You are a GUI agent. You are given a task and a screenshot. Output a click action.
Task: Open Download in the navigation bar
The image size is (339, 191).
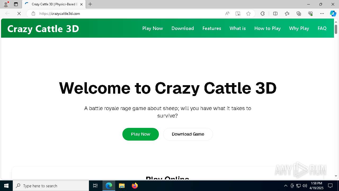pos(183,28)
